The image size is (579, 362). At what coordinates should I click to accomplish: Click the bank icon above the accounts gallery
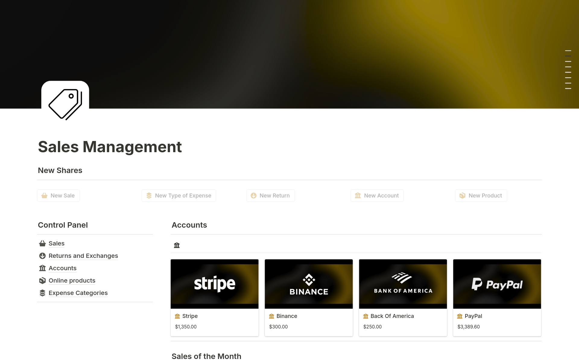tap(177, 245)
